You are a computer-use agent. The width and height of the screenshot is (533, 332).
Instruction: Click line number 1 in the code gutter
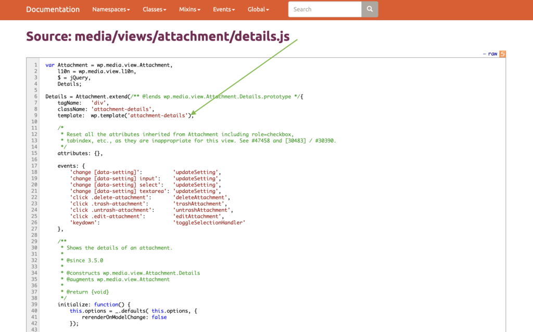click(35, 65)
